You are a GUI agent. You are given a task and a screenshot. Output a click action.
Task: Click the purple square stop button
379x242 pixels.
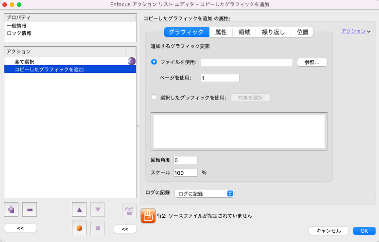pyautogui.click(x=98, y=228)
